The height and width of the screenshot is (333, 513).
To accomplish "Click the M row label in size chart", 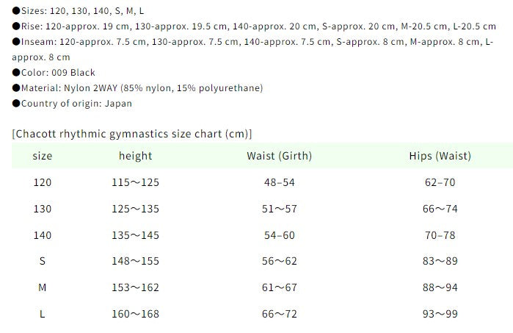I will [x=43, y=287].
